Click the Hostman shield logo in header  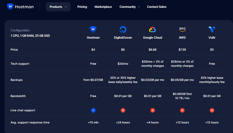pos(10,7)
